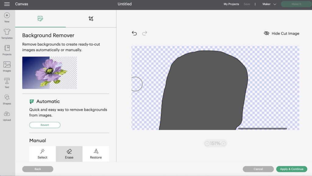Click the Canvas label in header
Image resolution: width=312 pixels, height=176 pixels.
22,4
